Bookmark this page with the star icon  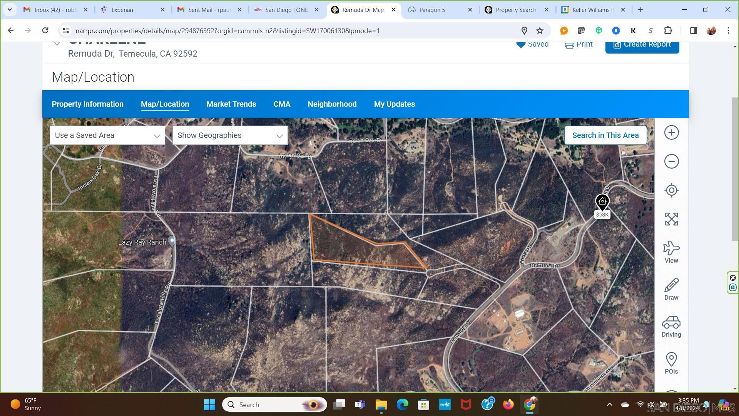point(540,31)
